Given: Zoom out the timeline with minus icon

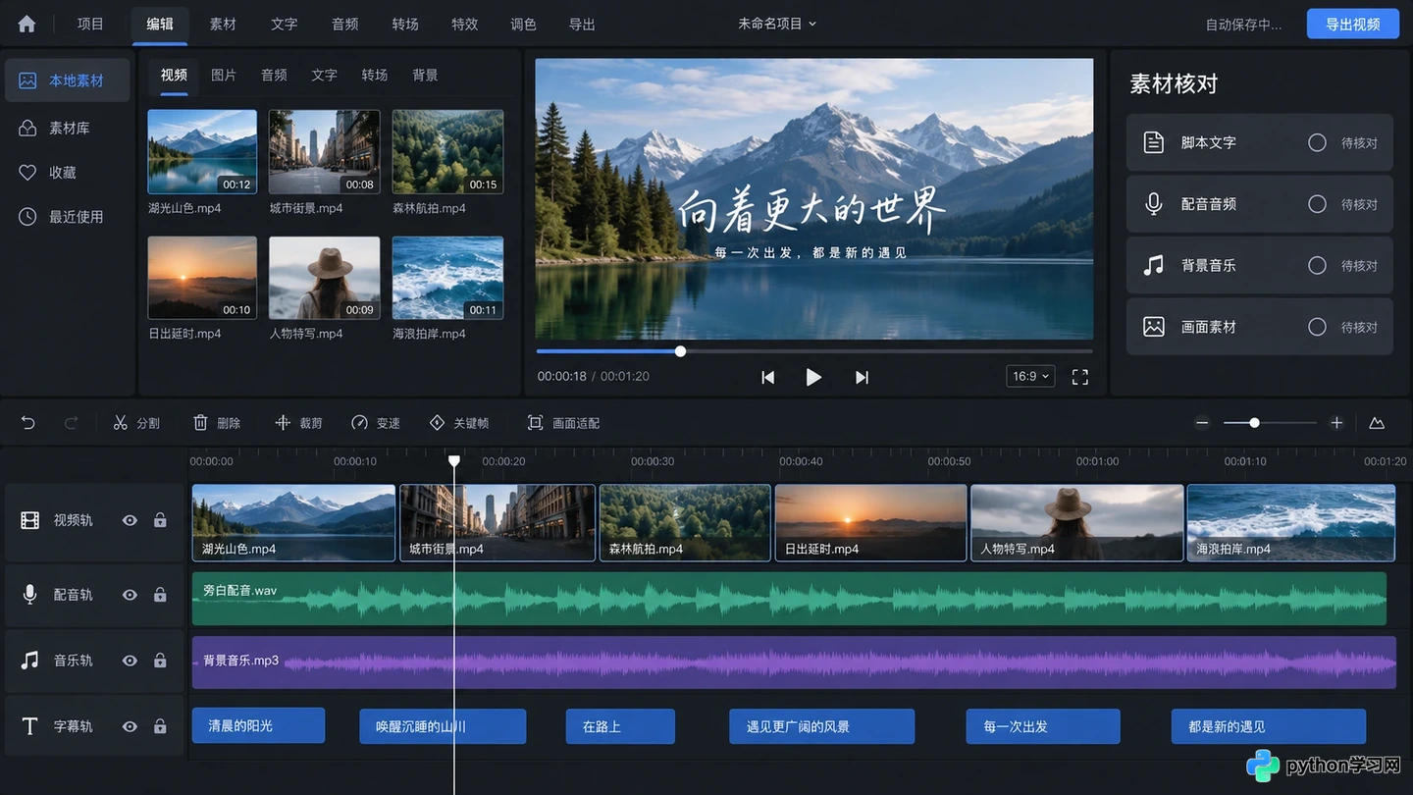Looking at the screenshot, I should coord(1202,423).
